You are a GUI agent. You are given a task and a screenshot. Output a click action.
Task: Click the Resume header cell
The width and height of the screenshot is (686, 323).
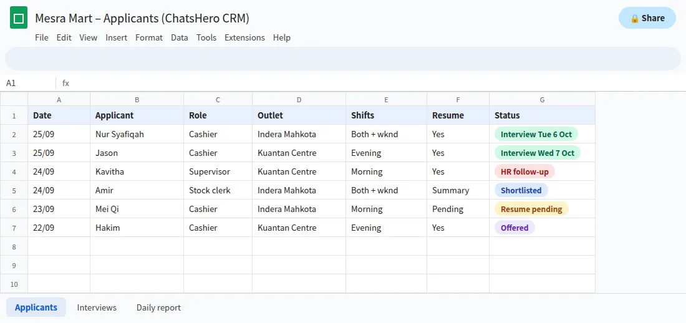coord(458,115)
